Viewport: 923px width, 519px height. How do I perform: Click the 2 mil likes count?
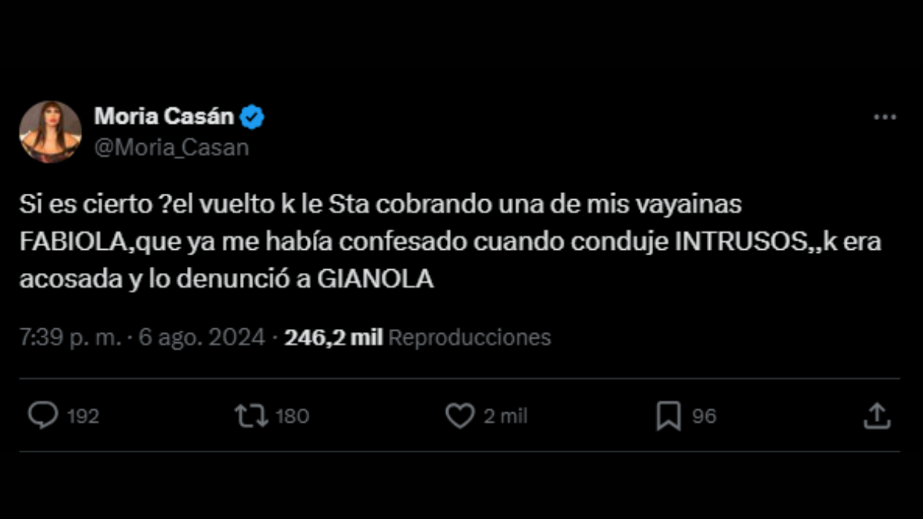(x=505, y=416)
